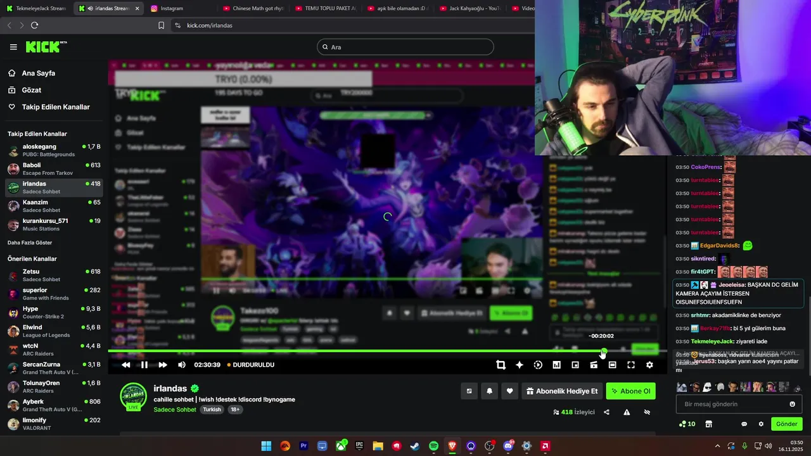The image size is (811, 456).
Task: Show hidden system tray icons
Action: (x=717, y=446)
